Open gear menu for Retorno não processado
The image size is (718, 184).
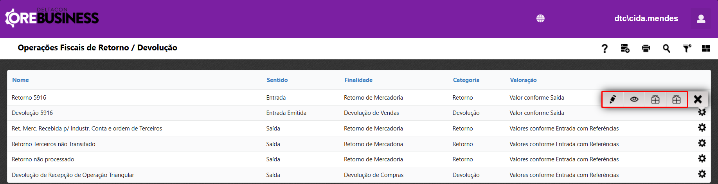[702, 159]
